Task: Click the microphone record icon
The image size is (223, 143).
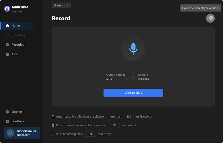Action: [133, 49]
